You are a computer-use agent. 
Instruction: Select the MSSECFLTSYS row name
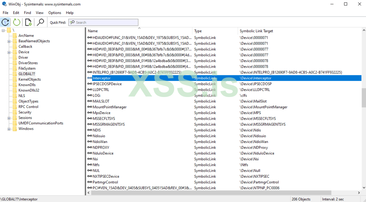[x=104, y=119]
